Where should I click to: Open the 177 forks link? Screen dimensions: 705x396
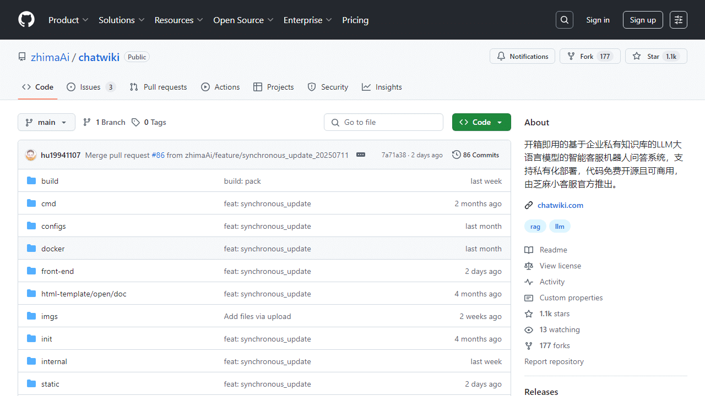coord(555,345)
